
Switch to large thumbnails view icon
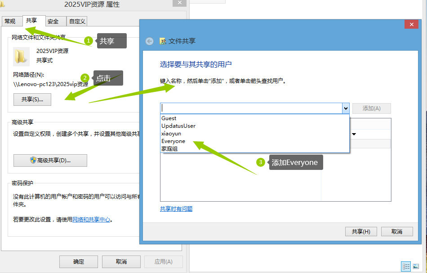[x=416, y=266]
